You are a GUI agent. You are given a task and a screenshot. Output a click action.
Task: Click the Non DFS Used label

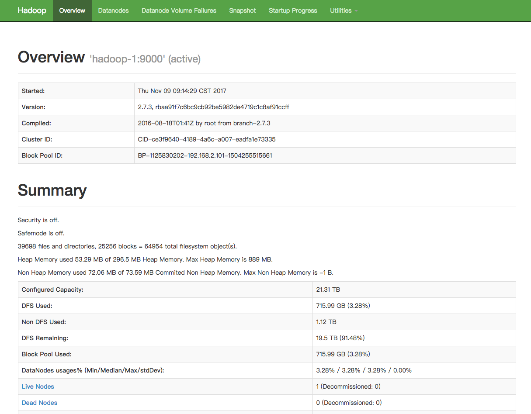44,322
